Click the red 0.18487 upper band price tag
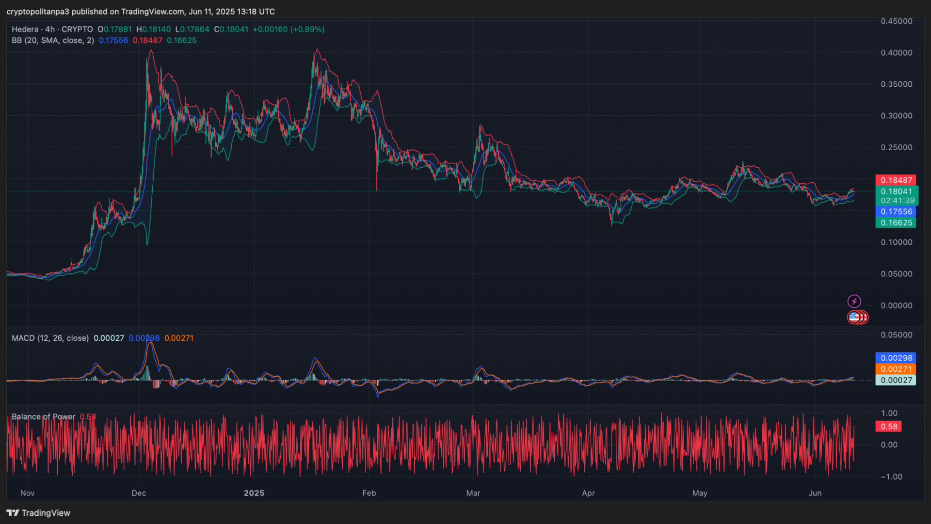The width and height of the screenshot is (931, 524). [x=896, y=180]
